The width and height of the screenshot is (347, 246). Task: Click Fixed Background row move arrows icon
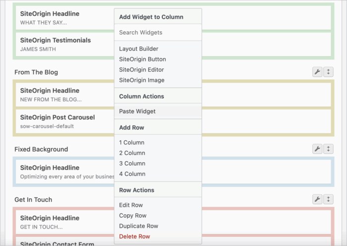pyautogui.click(x=328, y=149)
